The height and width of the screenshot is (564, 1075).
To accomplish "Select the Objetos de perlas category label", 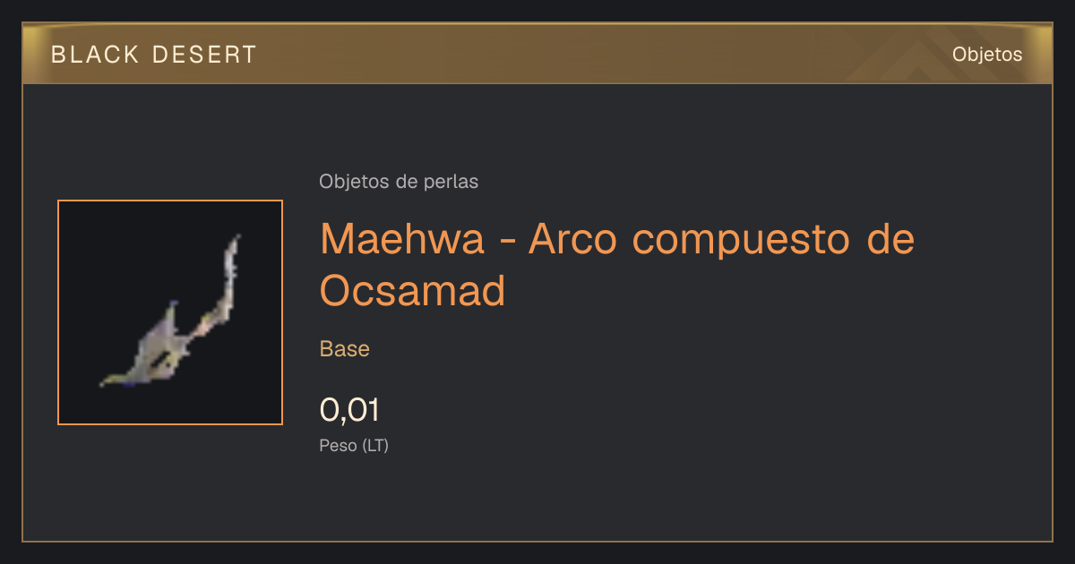I will pyautogui.click(x=399, y=181).
